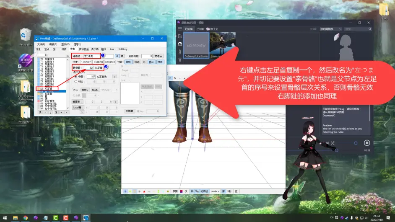Viewport: 395px width, 222px height.
Task: Move bone to top with 顶 button
Action: (40, 113)
